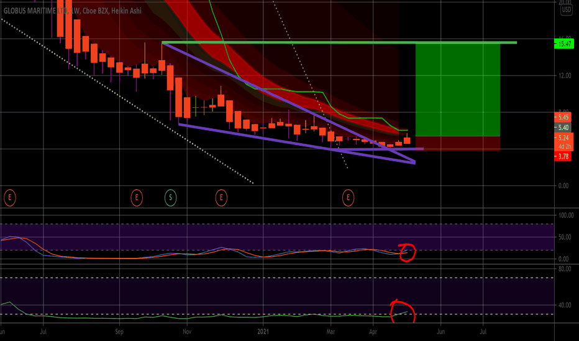Select the green 15.47 price label
The image size is (579, 341).
tap(564, 44)
